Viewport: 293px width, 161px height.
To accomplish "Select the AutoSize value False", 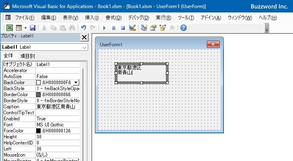I will [58, 76].
